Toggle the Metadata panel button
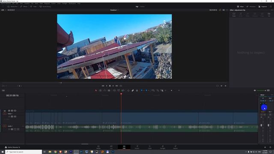 tap(251, 6)
